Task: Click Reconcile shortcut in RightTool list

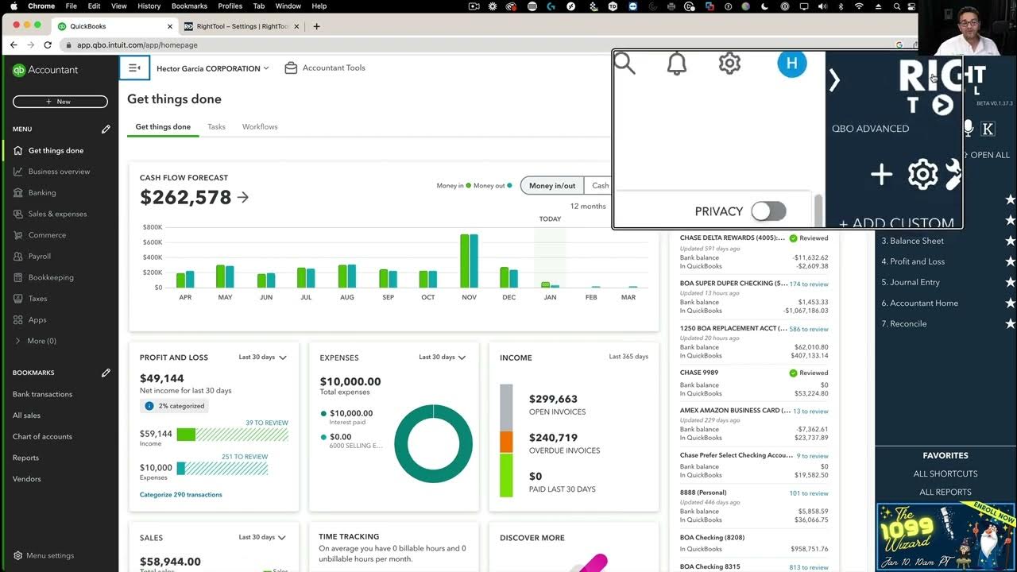Action: pyautogui.click(x=904, y=323)
